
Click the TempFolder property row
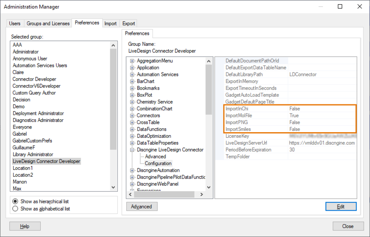point(290,157)
